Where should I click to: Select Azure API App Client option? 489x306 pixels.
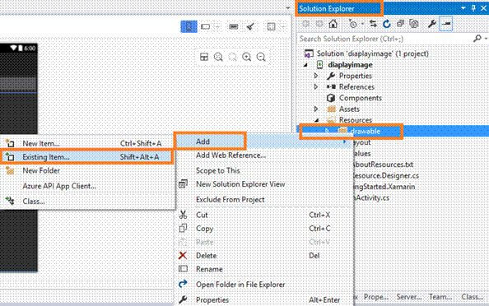pyautogui.click(x=87, y=186)
